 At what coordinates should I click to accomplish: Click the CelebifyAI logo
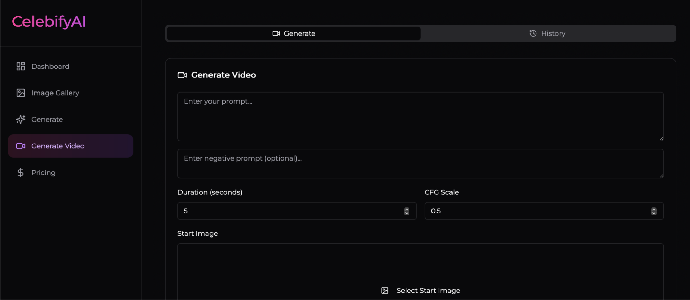[x=49, y=21]
